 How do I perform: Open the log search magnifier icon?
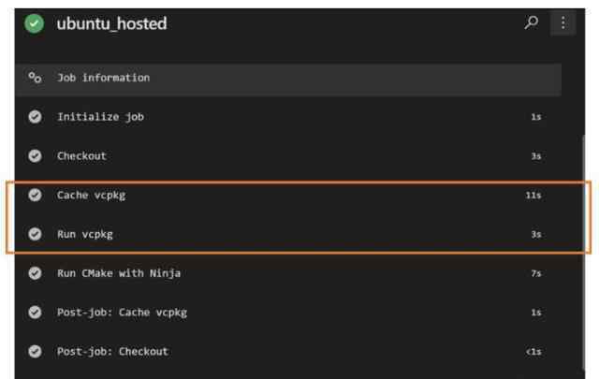(531, 22)
